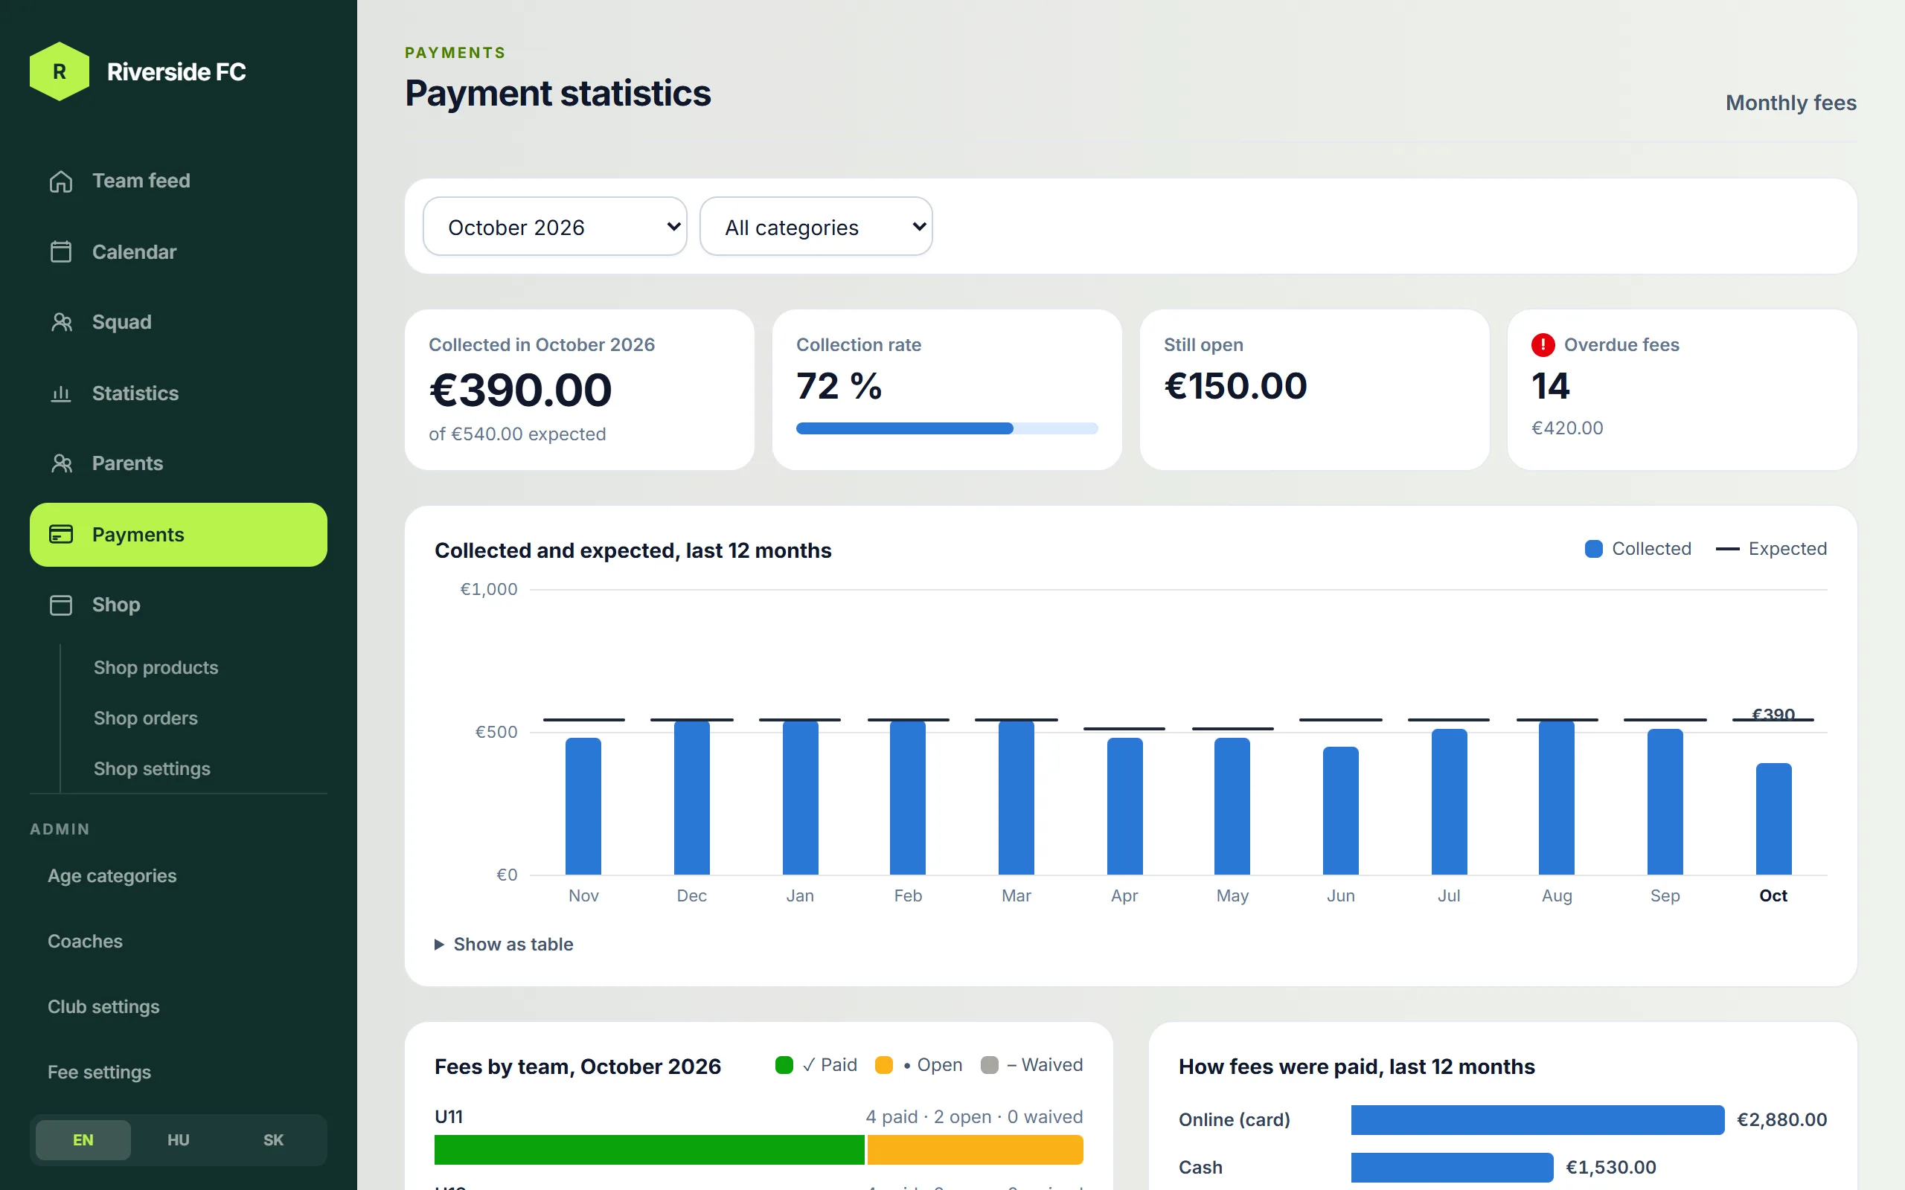Click '4 paid · 2 open · 0 waived' text

[975, 1117]
